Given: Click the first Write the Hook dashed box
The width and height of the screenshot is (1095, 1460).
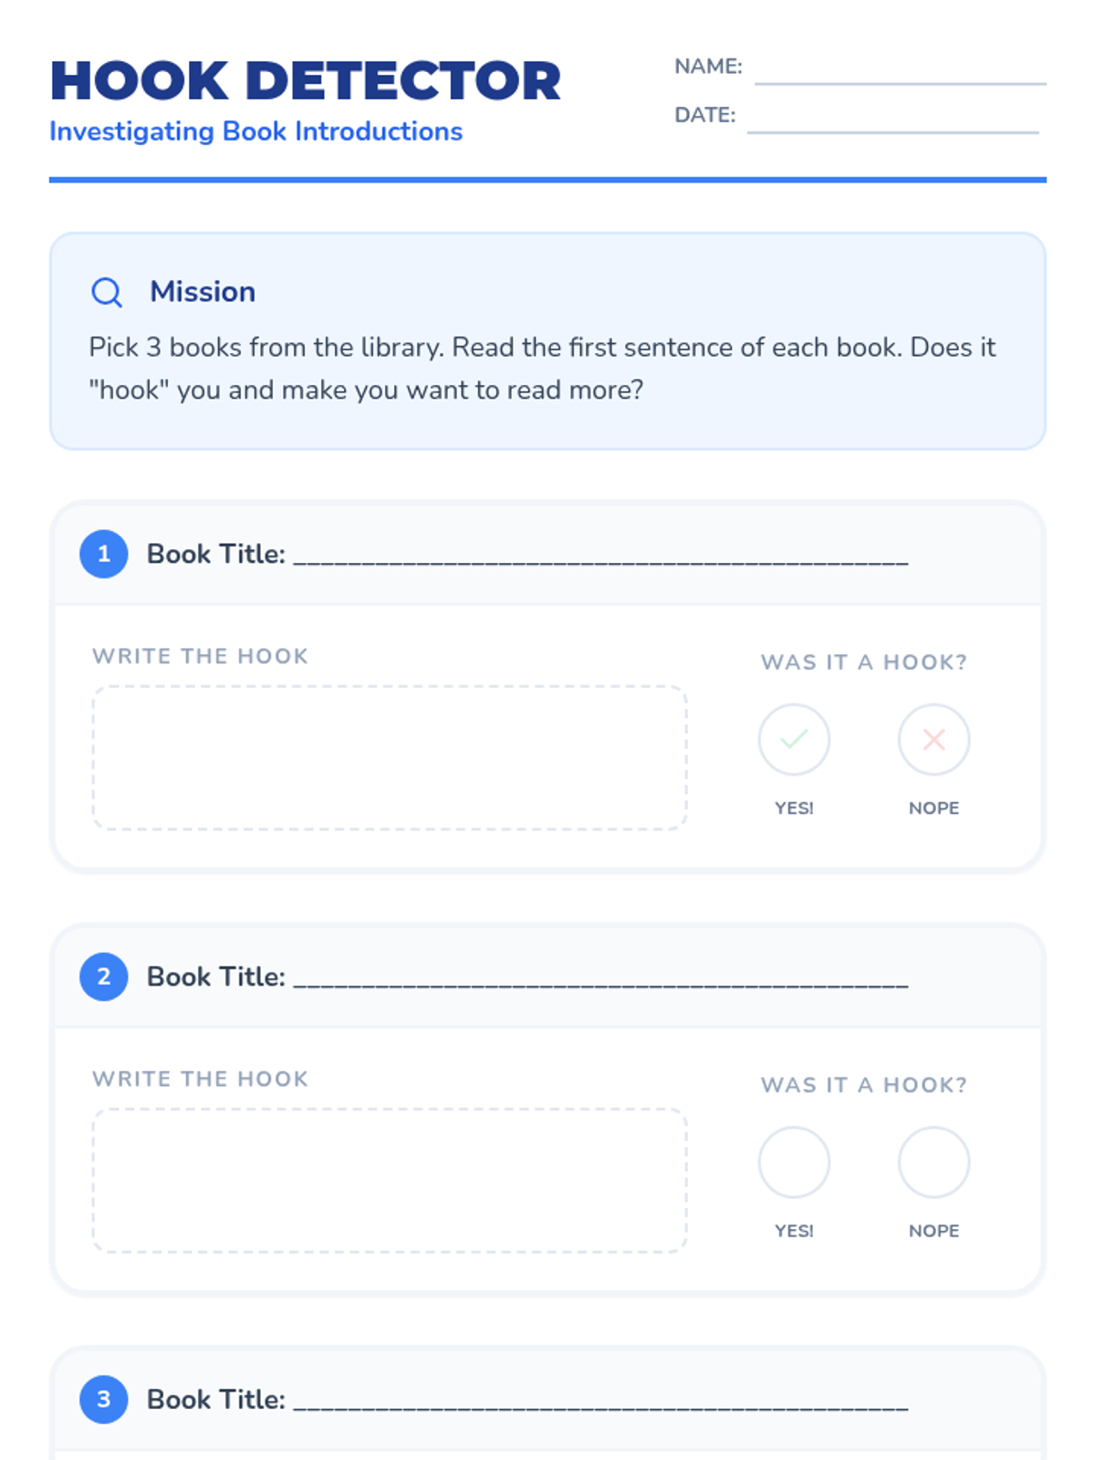Looking at the screenshot, I should 390,757.
